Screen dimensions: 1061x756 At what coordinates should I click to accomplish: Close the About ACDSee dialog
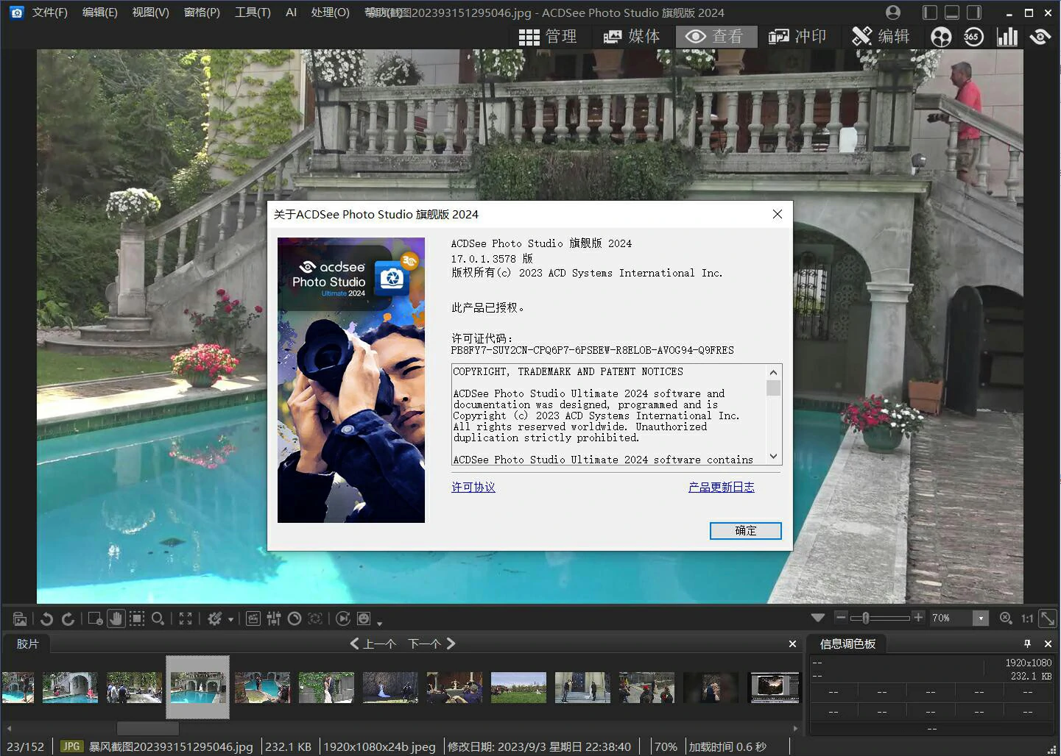(778, 214)
